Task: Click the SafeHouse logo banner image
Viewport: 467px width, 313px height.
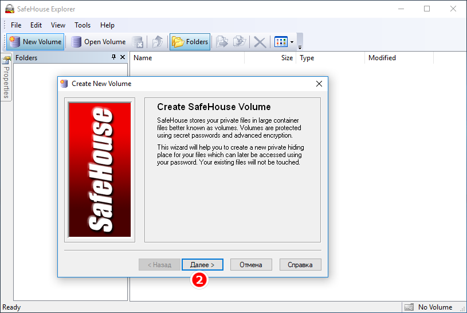Action: click(x=100, y=170)
